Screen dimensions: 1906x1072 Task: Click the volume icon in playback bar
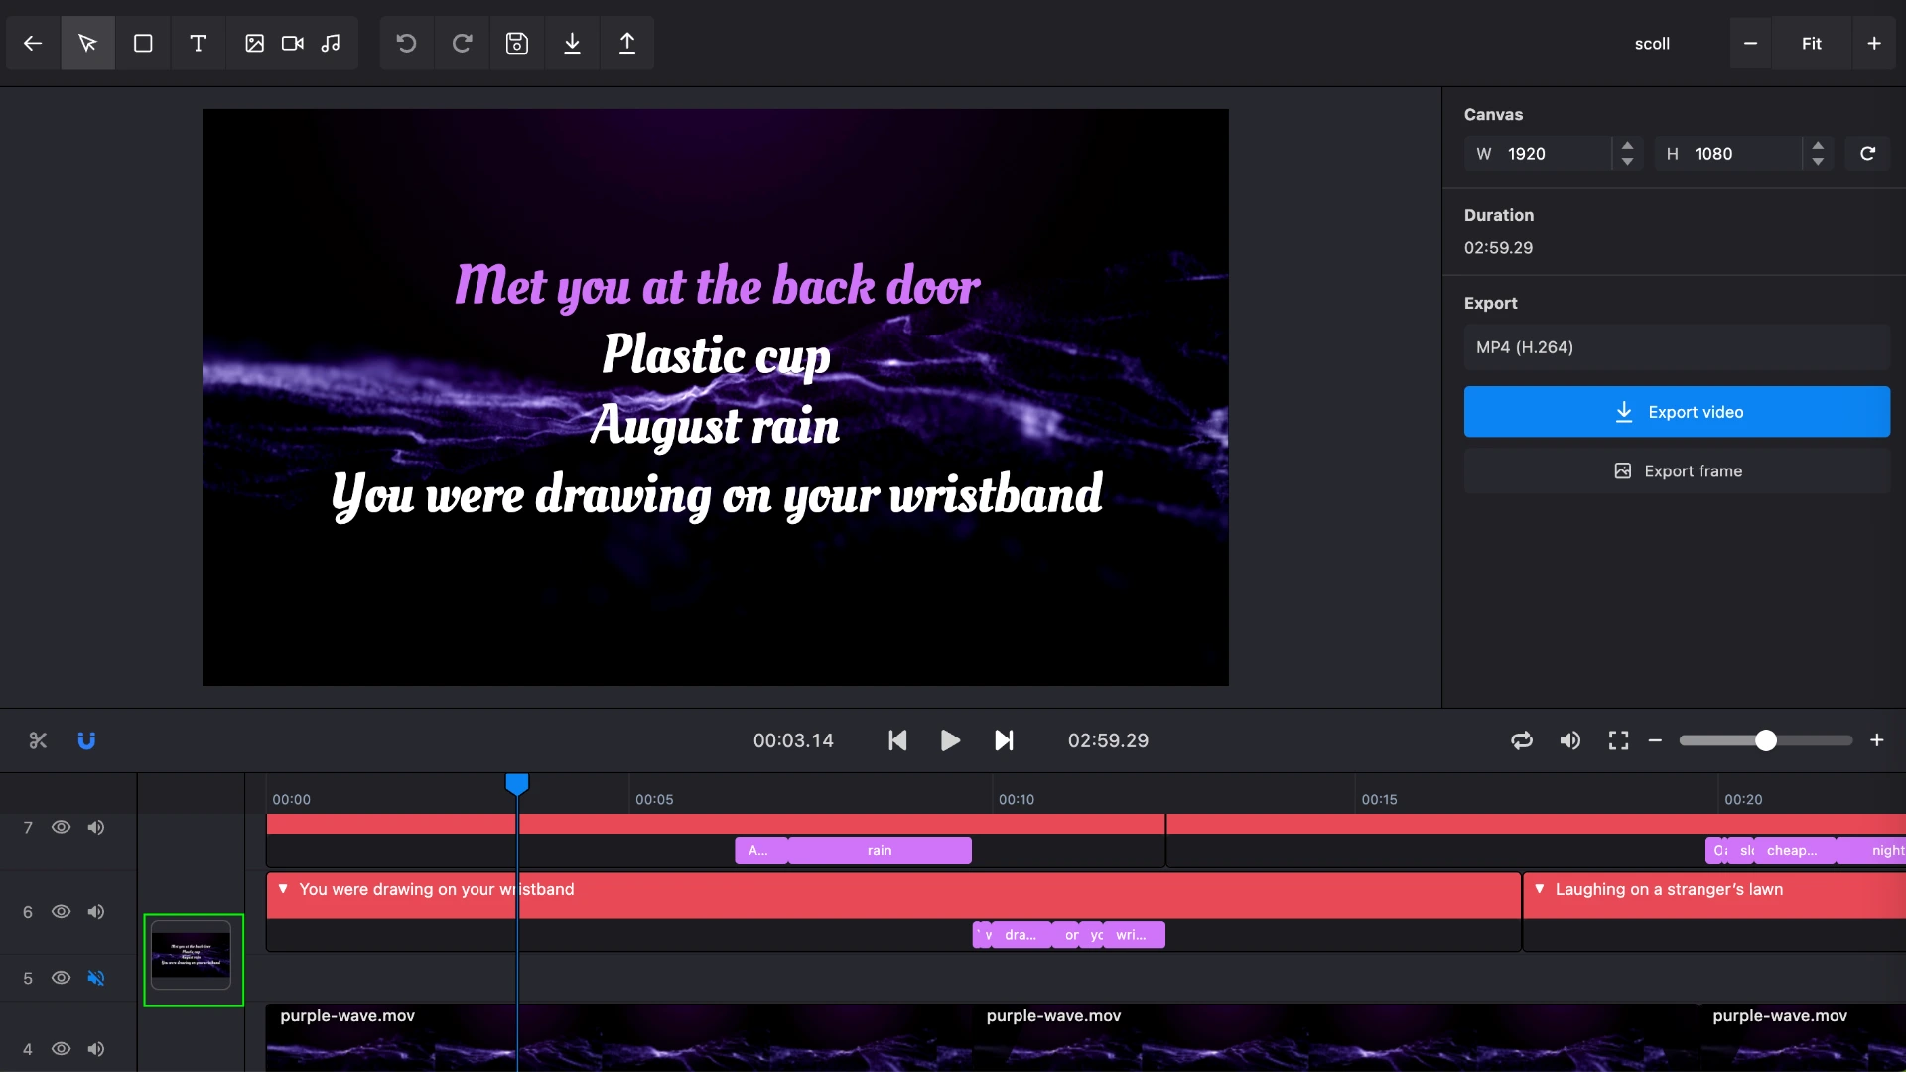tap(1569, 740)
